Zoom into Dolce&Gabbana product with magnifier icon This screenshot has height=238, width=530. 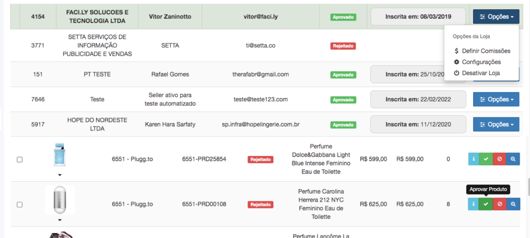[513, 159]
